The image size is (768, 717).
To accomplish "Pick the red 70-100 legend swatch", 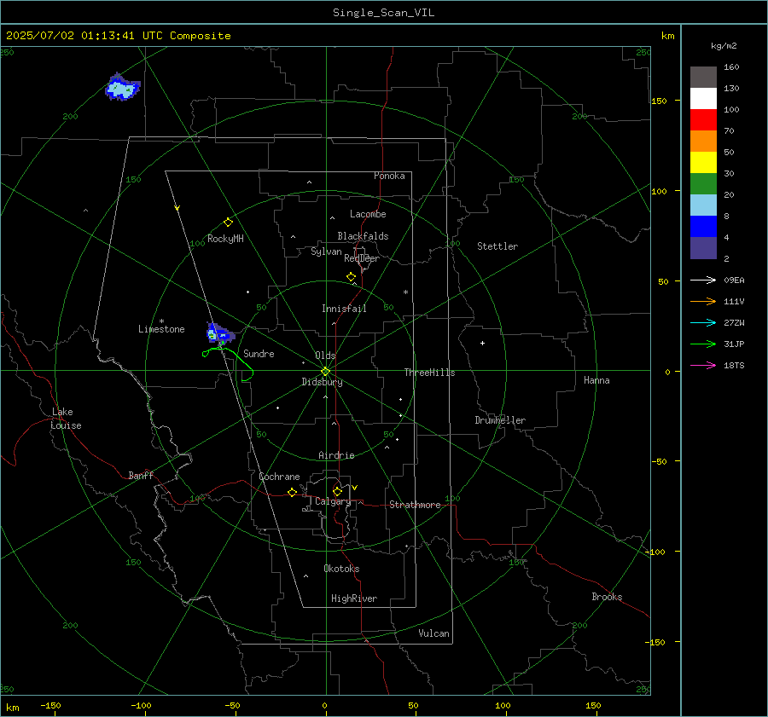I will (x=703, y=120).
